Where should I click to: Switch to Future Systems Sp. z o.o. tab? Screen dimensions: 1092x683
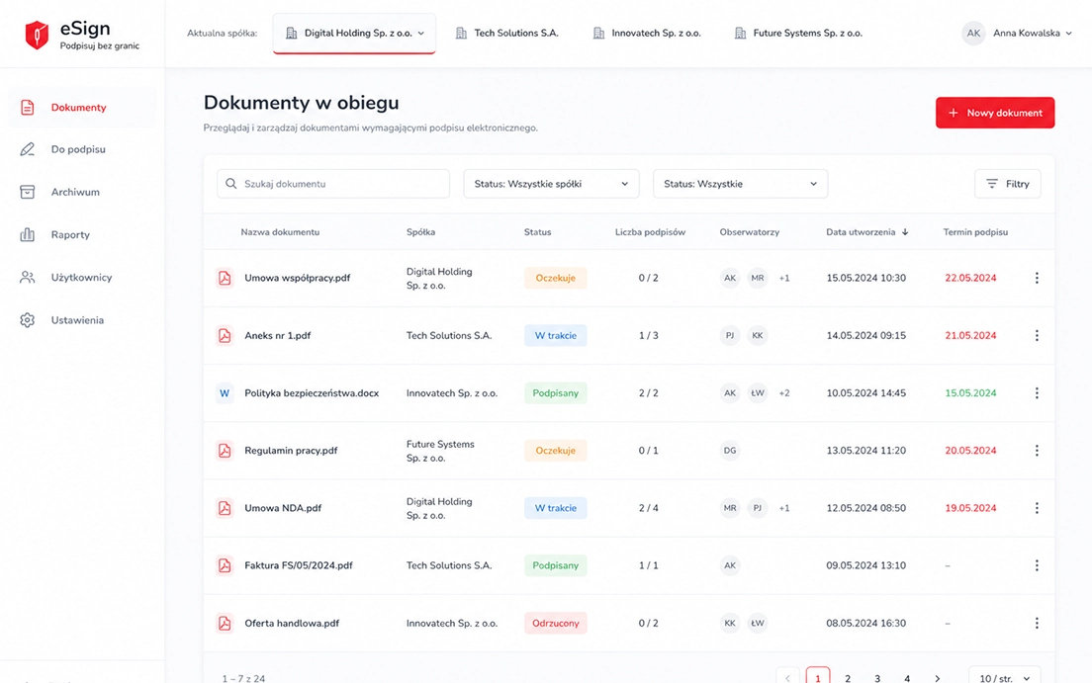tap(799, 33)
